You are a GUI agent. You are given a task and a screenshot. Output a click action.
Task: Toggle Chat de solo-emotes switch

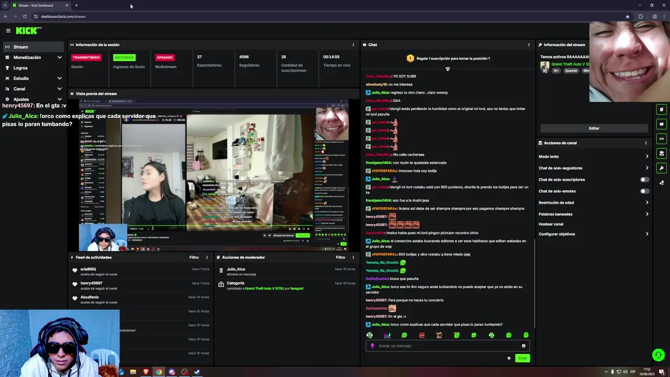(x=645, y=191)
